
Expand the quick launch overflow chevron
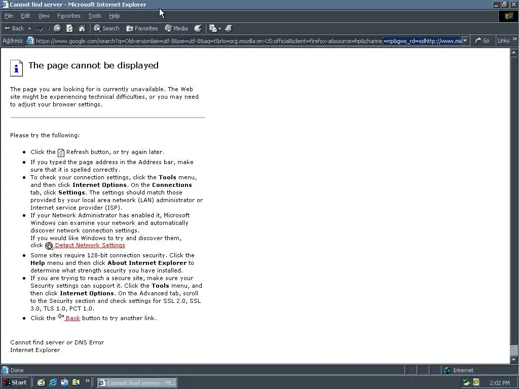pos(87,381)
